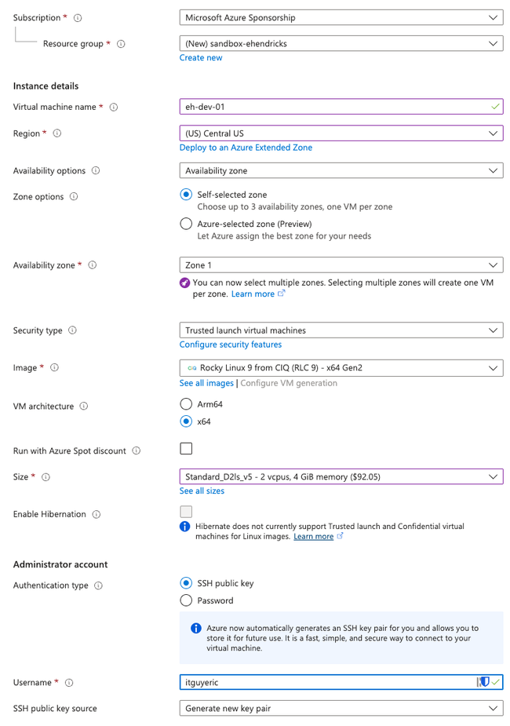Click info icon next to Subscription
This screenshot has width=510, height=726.
coord(78,17)
